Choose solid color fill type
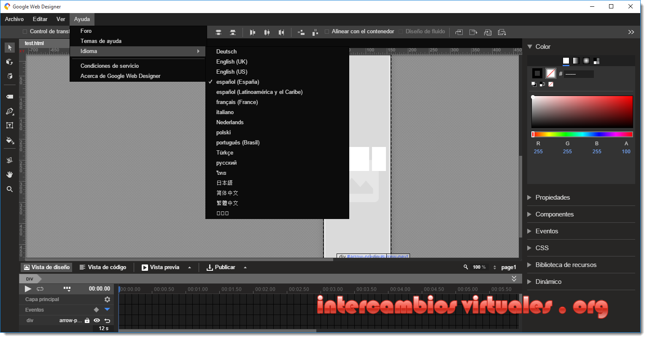Image resolution: width=647 pixels, height=339 pixels. coord(566,61)
